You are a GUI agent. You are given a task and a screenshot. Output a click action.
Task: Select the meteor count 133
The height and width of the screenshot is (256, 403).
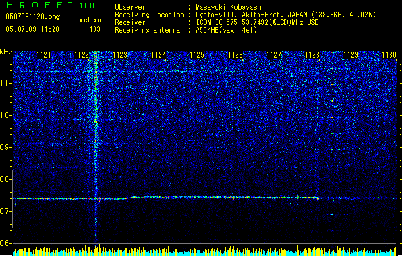(x=95, y=29)
